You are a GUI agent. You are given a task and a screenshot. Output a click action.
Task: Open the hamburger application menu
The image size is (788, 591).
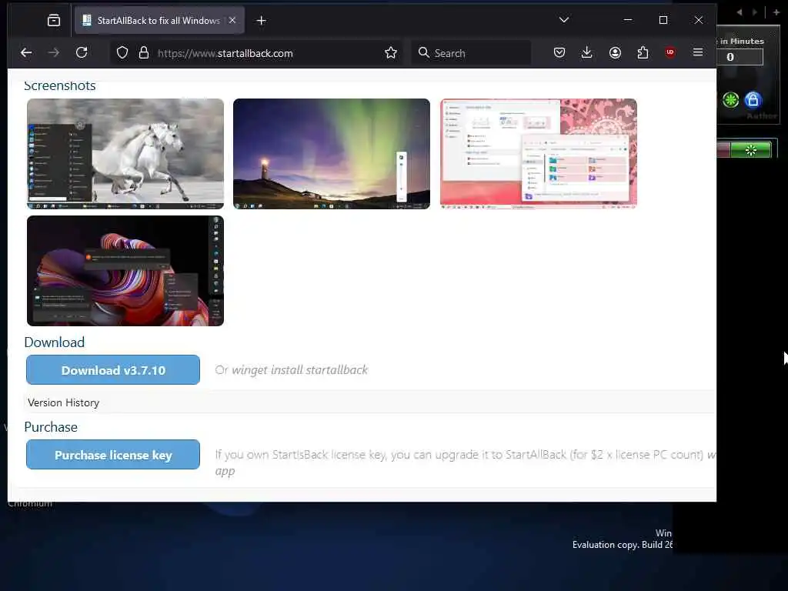tap(697, 52)
